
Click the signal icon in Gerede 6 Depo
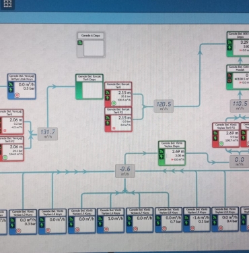click(x=80, y=43)
